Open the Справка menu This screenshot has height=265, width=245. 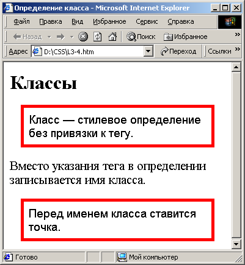(x=181, y=21)
